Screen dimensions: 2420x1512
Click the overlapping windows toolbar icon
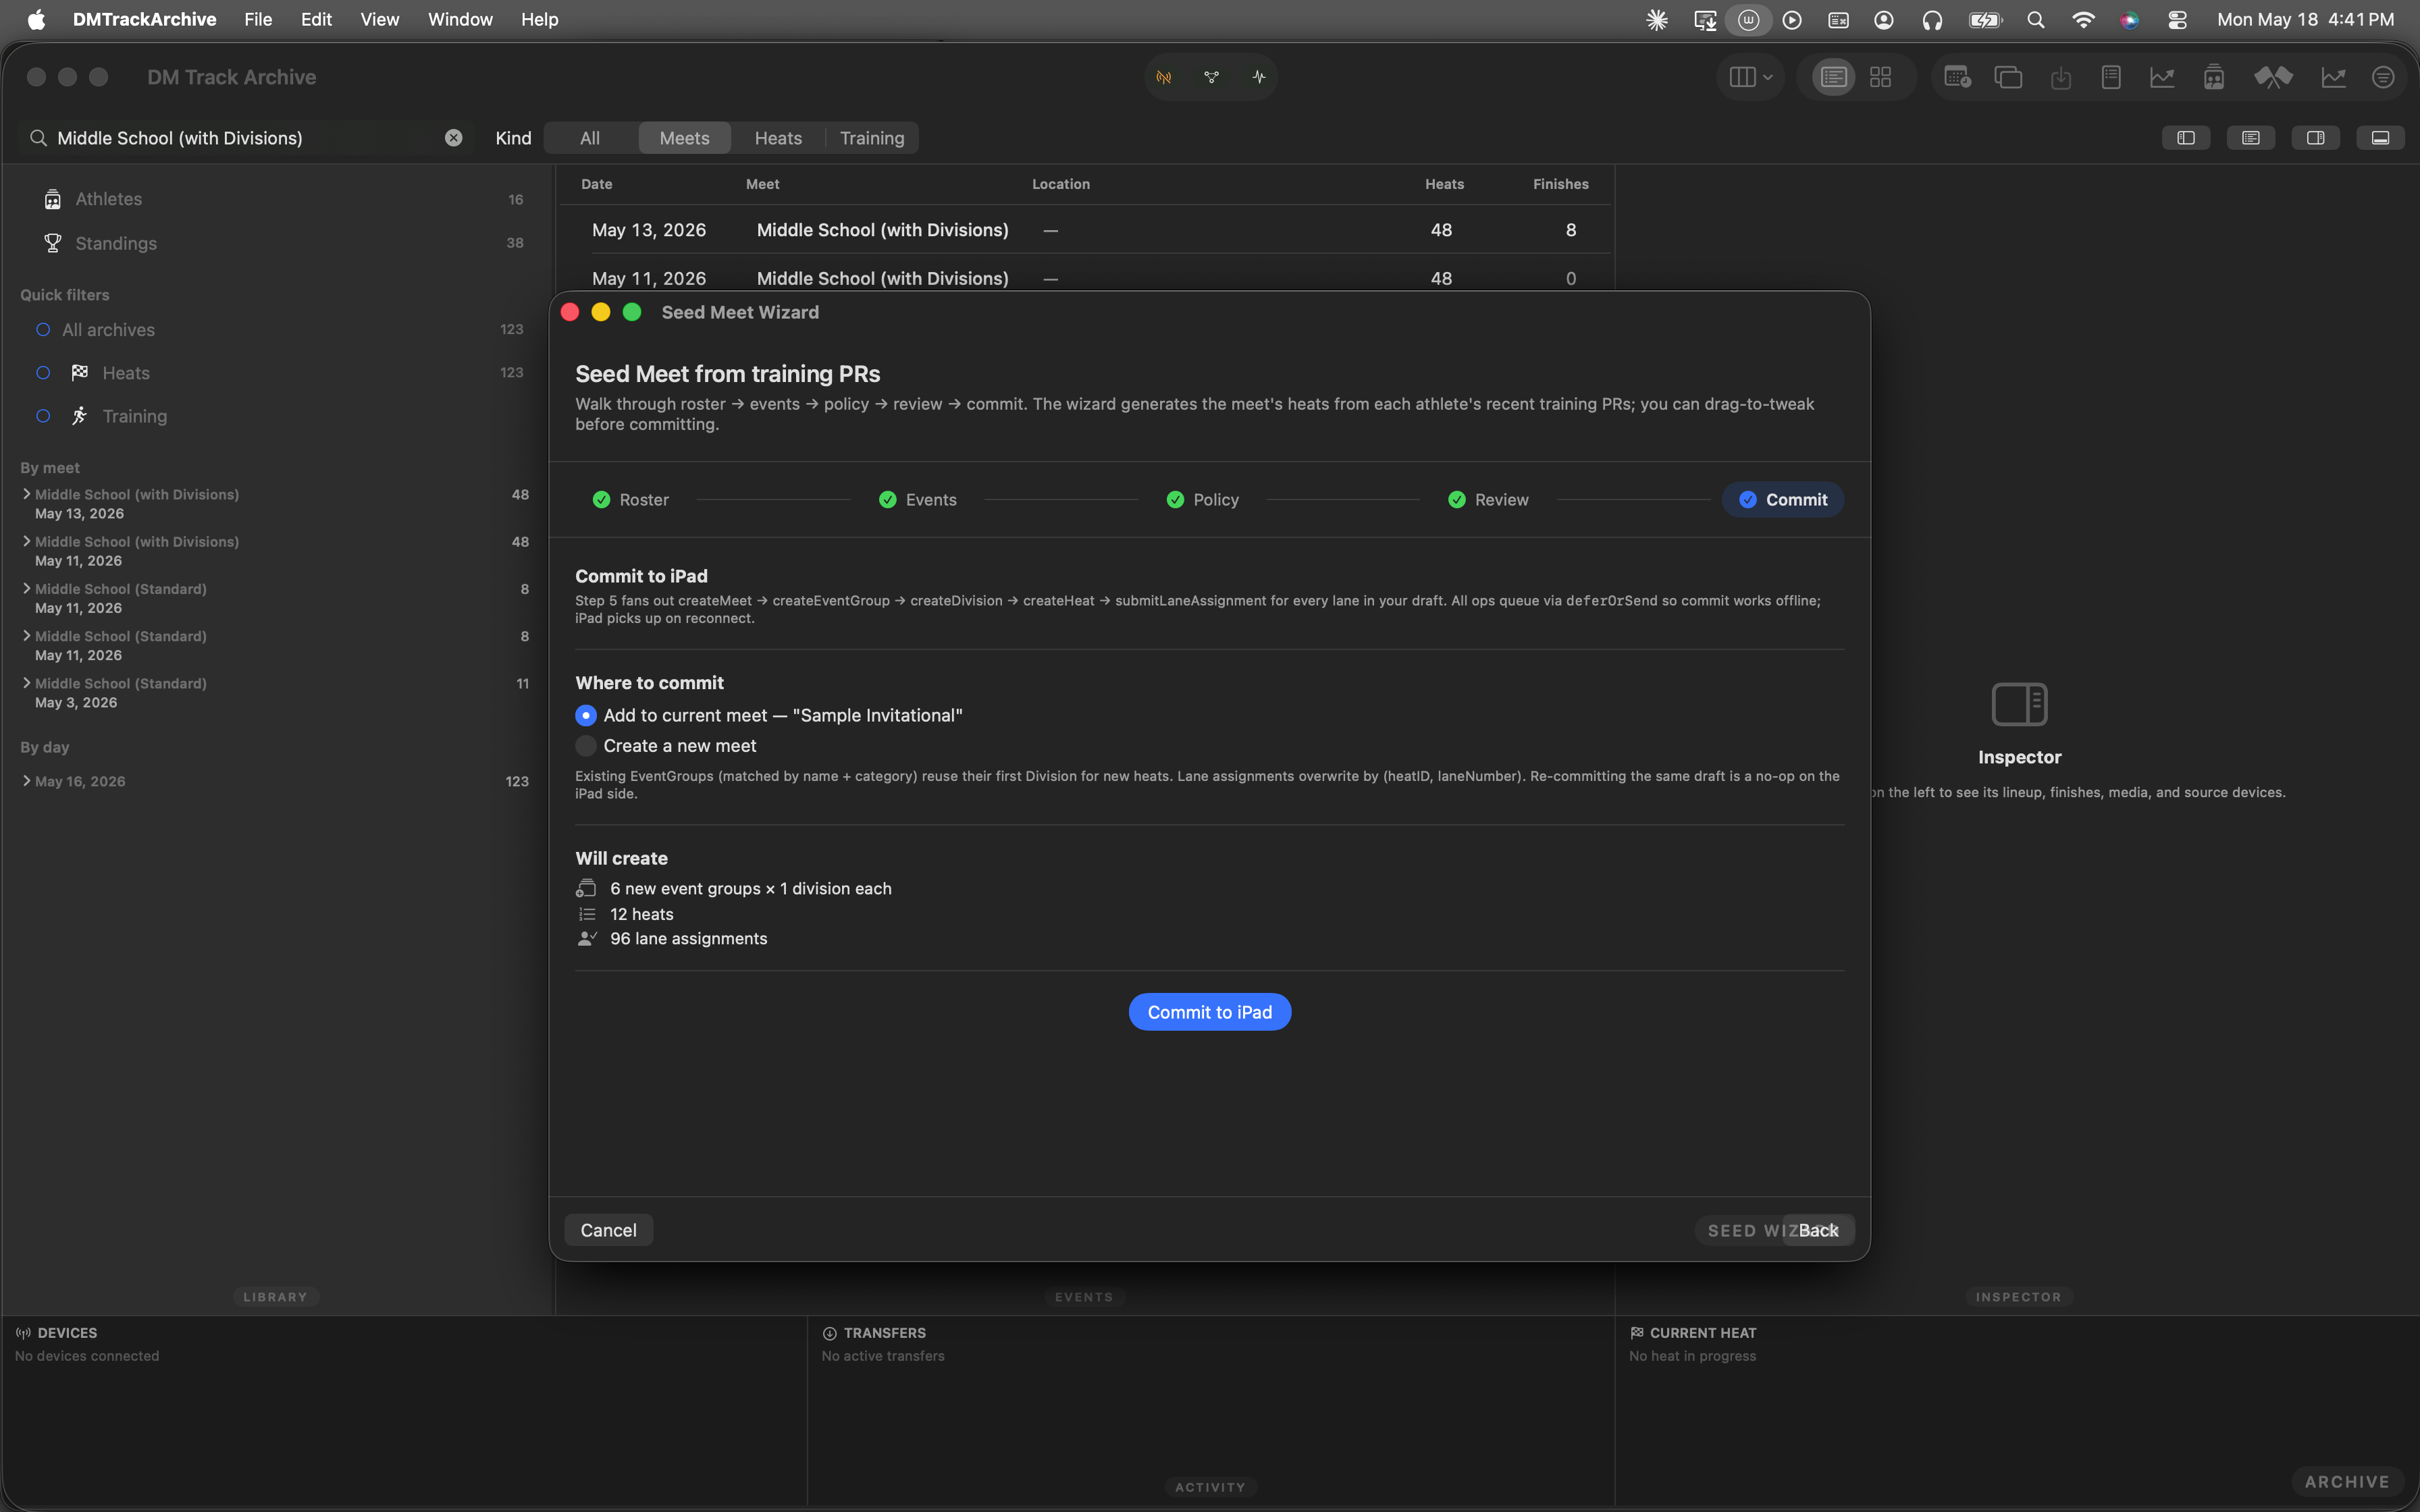tap(2008, 77)
